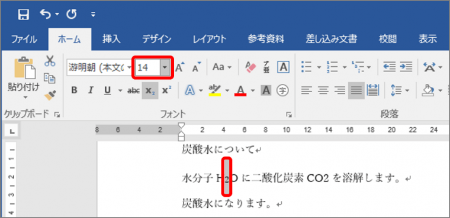Apply red font color
This screenshot has height=218, width=450.
pos(240,90)
